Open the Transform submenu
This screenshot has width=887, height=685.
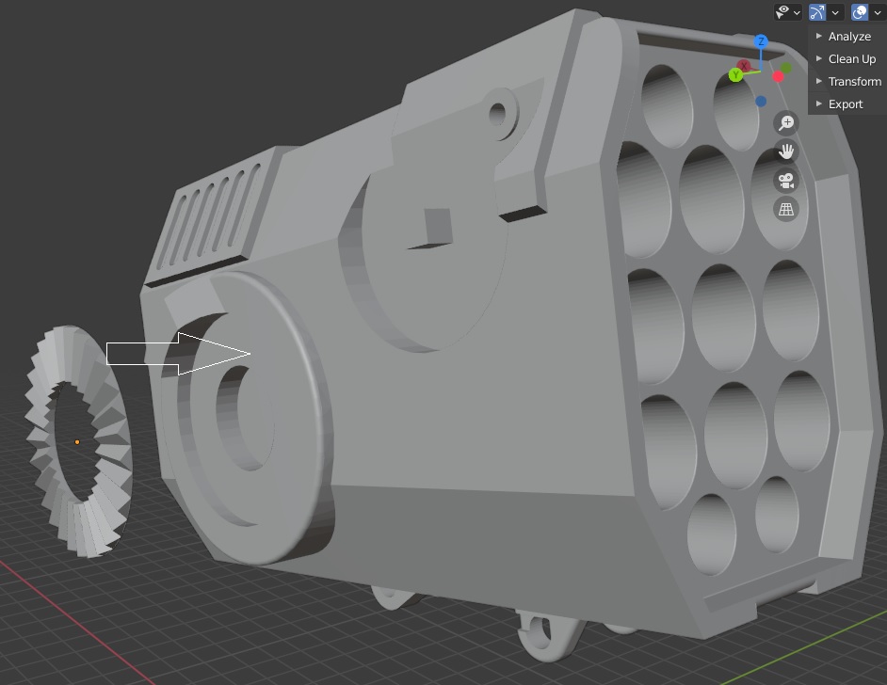[855, 81]
